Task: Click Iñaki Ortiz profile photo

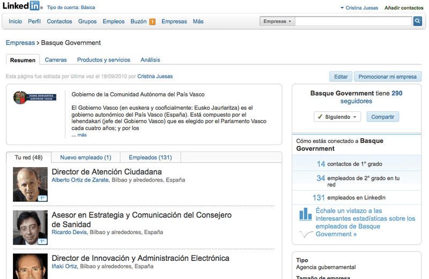Action: [30, 267]
